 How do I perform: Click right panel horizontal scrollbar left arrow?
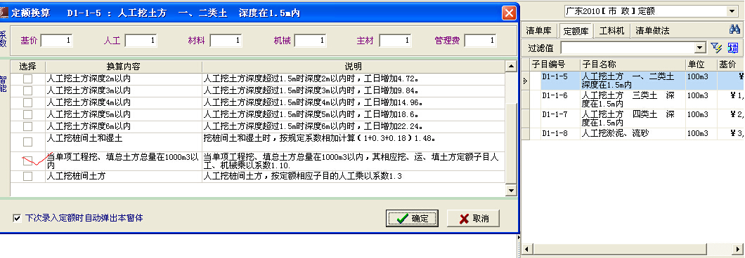(526, 249)
